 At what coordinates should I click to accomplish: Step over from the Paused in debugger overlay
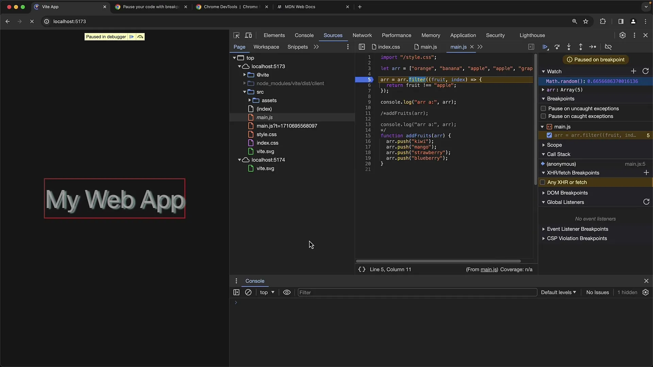tap(140, 37)
